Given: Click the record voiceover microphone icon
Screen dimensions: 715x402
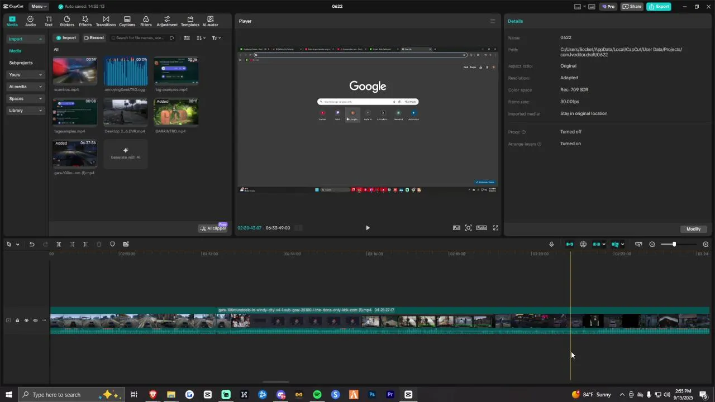Looking at the screenshot, I should tap(551, 244).
